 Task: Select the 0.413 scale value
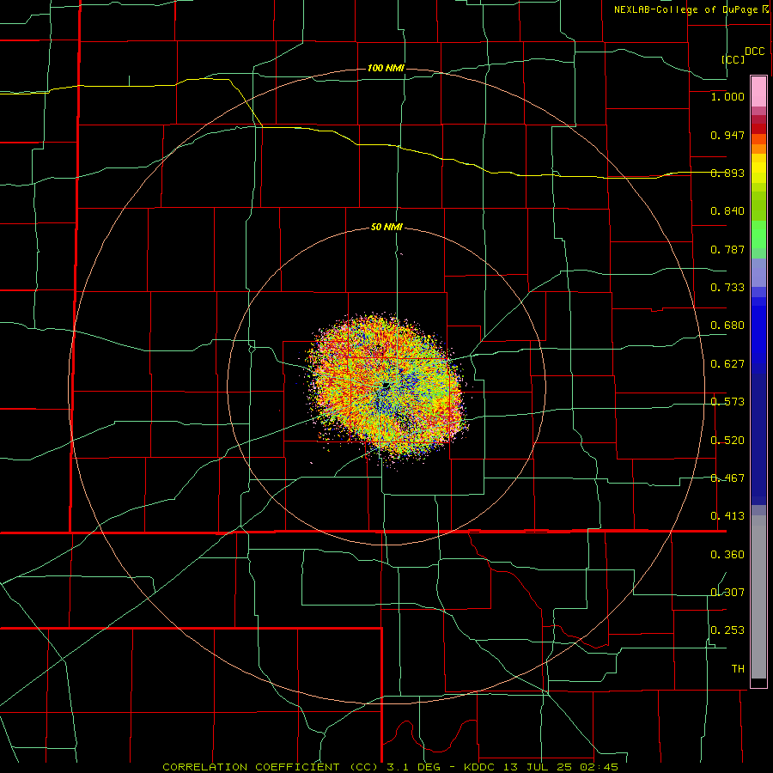click(x=727, y=516)
